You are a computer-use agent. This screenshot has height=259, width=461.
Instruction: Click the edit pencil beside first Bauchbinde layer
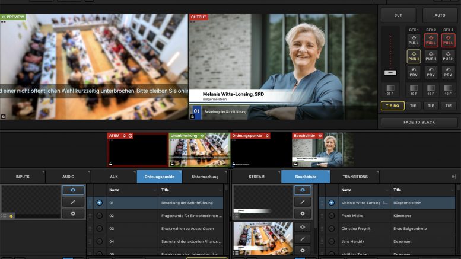pyautogui.click(x=303, y=202)
